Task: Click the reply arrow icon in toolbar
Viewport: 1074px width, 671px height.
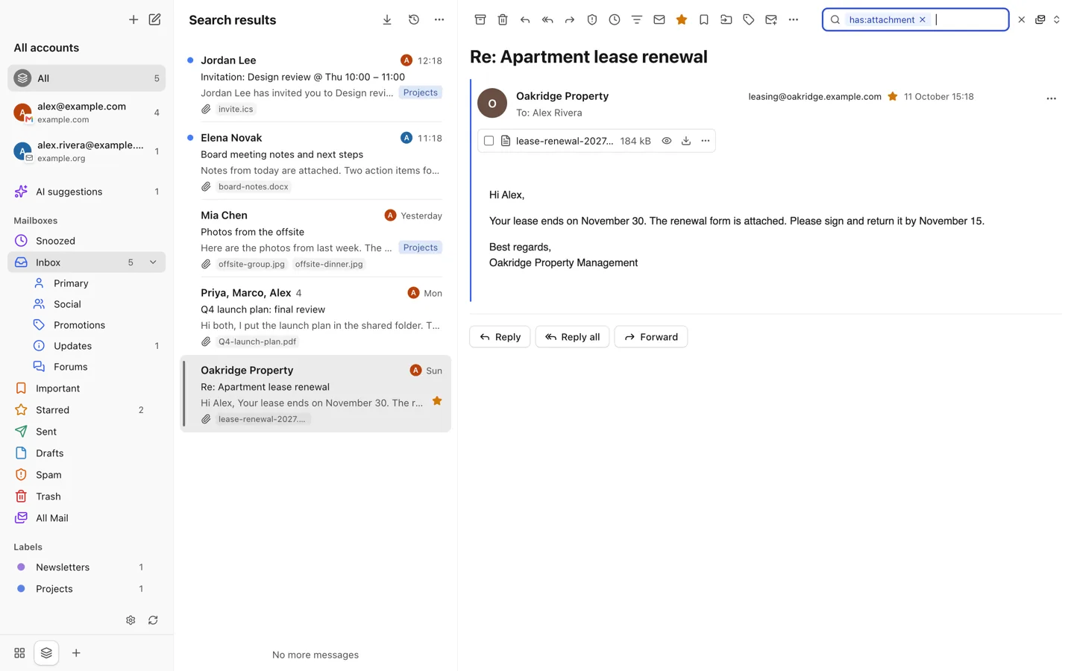Action: tap(525, 20)
